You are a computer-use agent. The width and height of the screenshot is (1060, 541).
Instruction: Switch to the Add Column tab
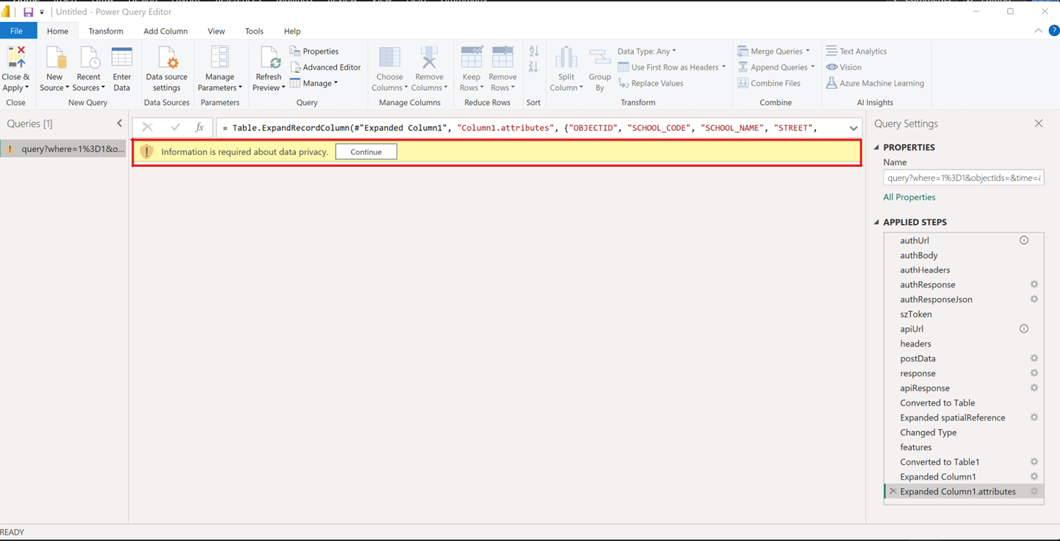pyautogui.click(x=166, y=31)
